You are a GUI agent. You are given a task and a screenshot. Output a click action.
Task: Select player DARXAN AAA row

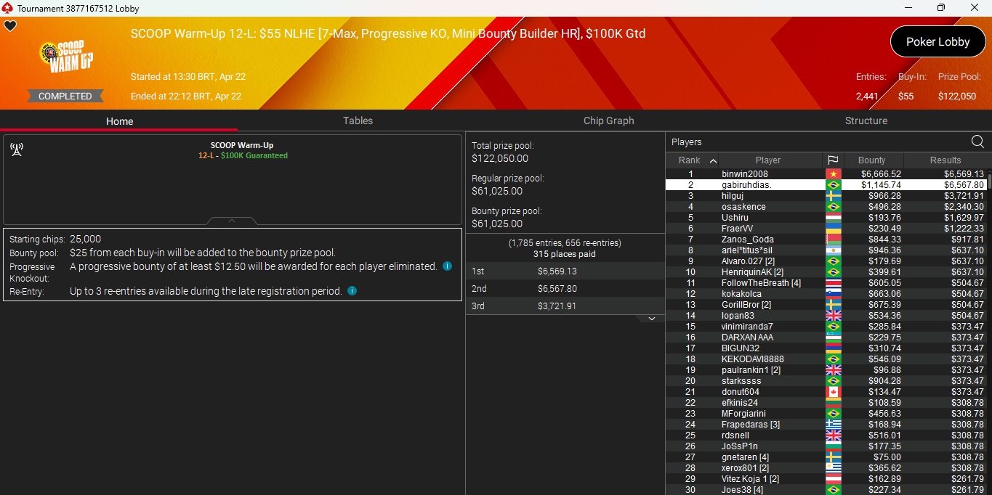[x=826, y=337]
